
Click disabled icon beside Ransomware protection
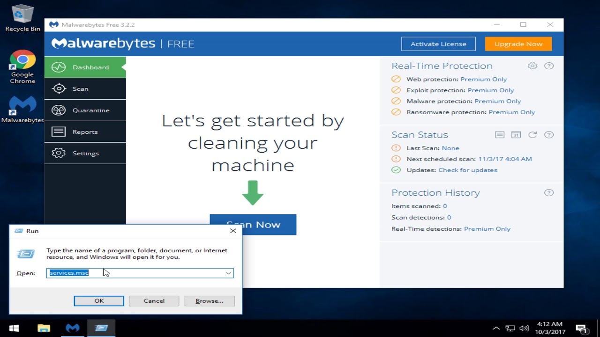pos(396,112)
